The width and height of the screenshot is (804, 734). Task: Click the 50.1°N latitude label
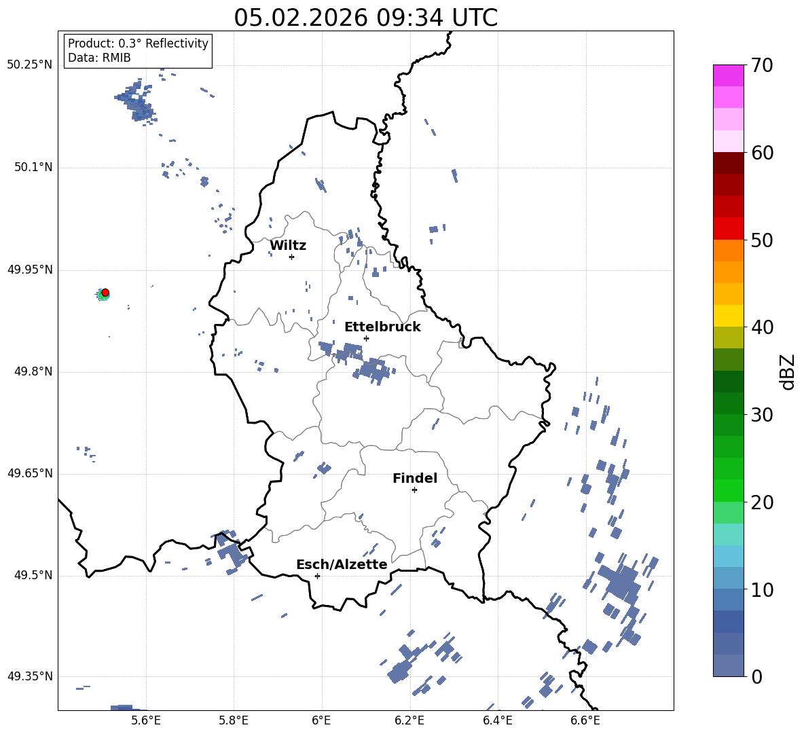[33, 168]
